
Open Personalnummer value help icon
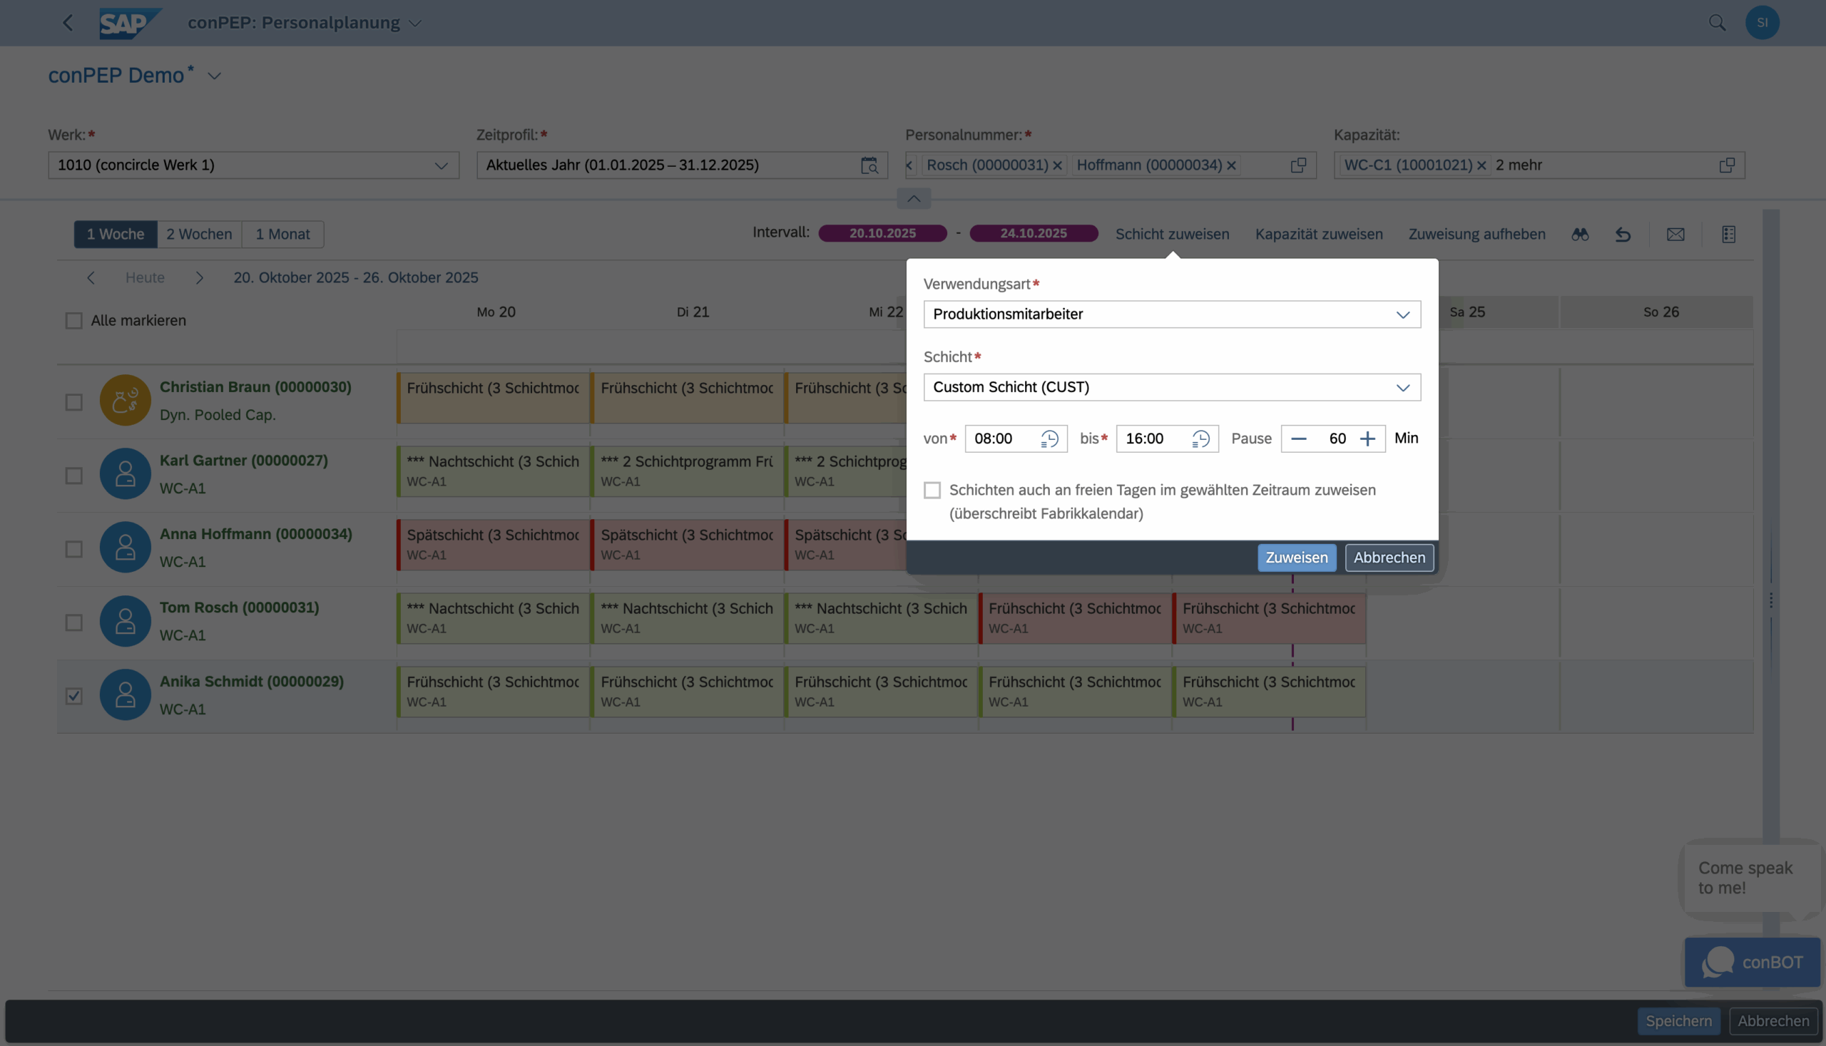(x=1298, y=165)
